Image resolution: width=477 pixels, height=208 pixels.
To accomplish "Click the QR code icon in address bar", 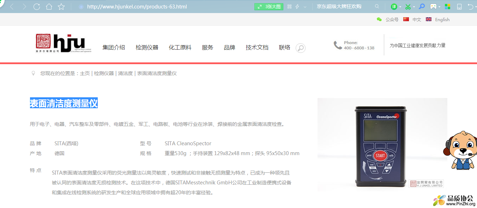I will tap(290, 7).
